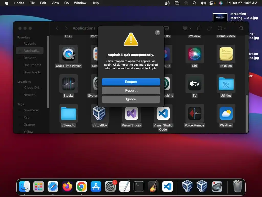Image resolution: width=262 pixels, height=197 pixels.
Task: Click the Report... button in dialog
Action: tap(131, 91)
